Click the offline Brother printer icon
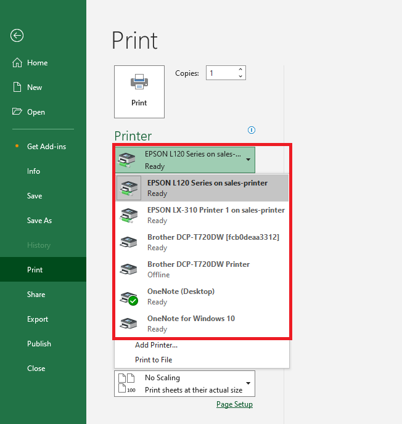Image resolution: width=402 pixels, height=424 pixels. click(128, 269)
